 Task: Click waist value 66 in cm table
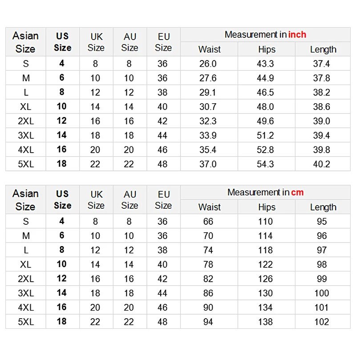208,222
